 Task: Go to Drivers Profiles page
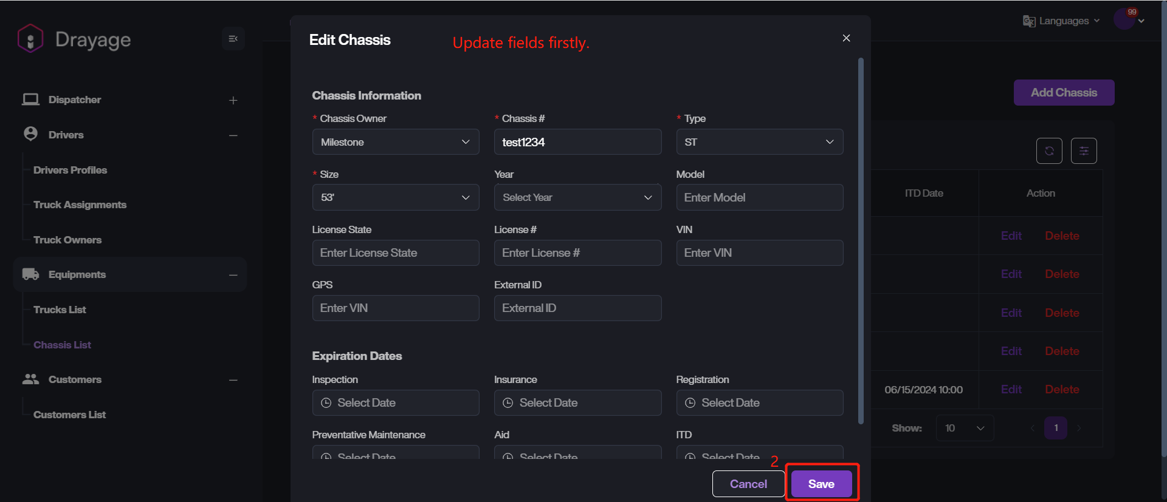click(x=70, y=170)
